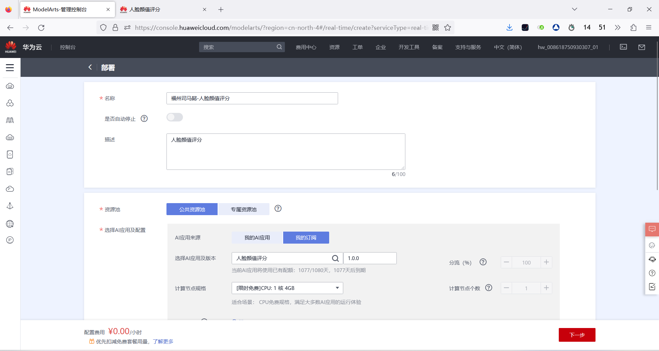Open the 中文 (简体) language menu
Image resolution: width=659 pixels, height=351 pixels.
pyautogui.click(x=508, y=47)
